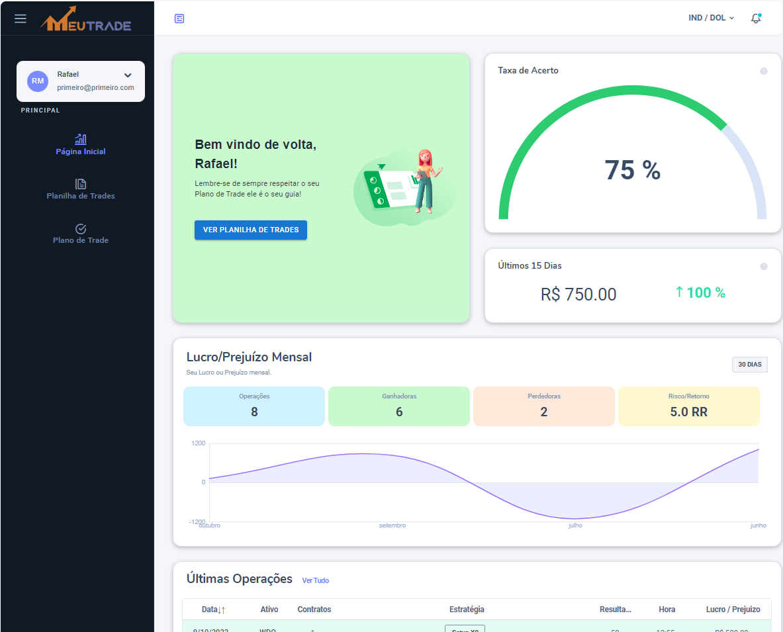Click the help icon on Taxa de Acerto card
783x632 pixels.
pyautogui.click(x=764, y=70)
